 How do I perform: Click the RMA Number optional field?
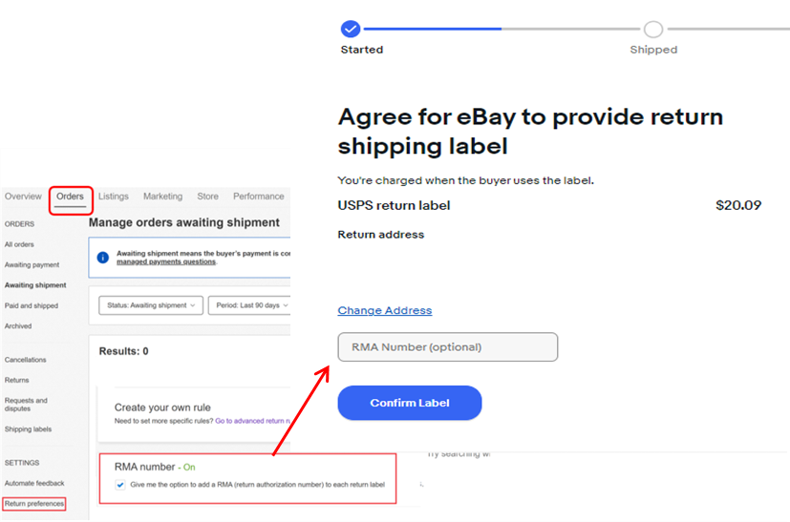point(447,346)
